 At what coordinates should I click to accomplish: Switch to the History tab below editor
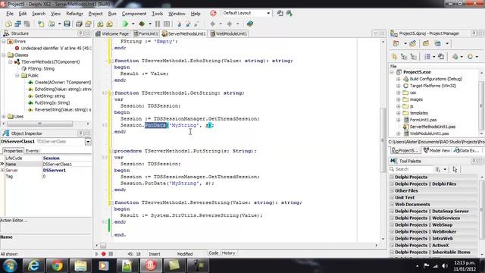228,253
